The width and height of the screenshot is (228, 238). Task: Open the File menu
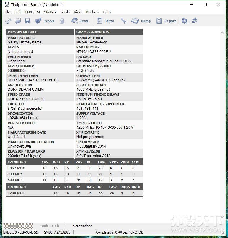(7, 12)
